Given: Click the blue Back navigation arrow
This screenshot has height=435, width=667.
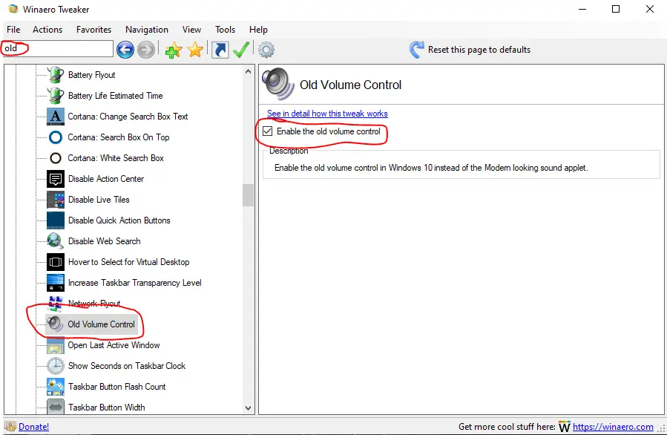Looking at the screenshot, I should click(x=125, y=50).
